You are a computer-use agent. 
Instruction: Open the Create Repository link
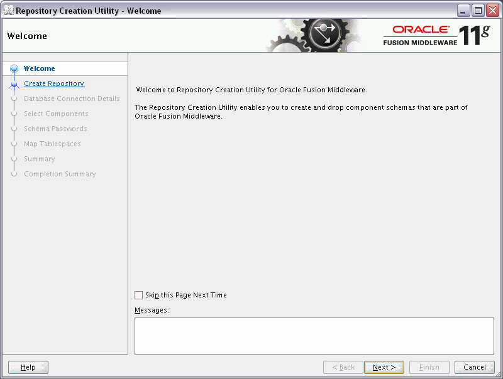pyautogui.click(x=53, y=83)
